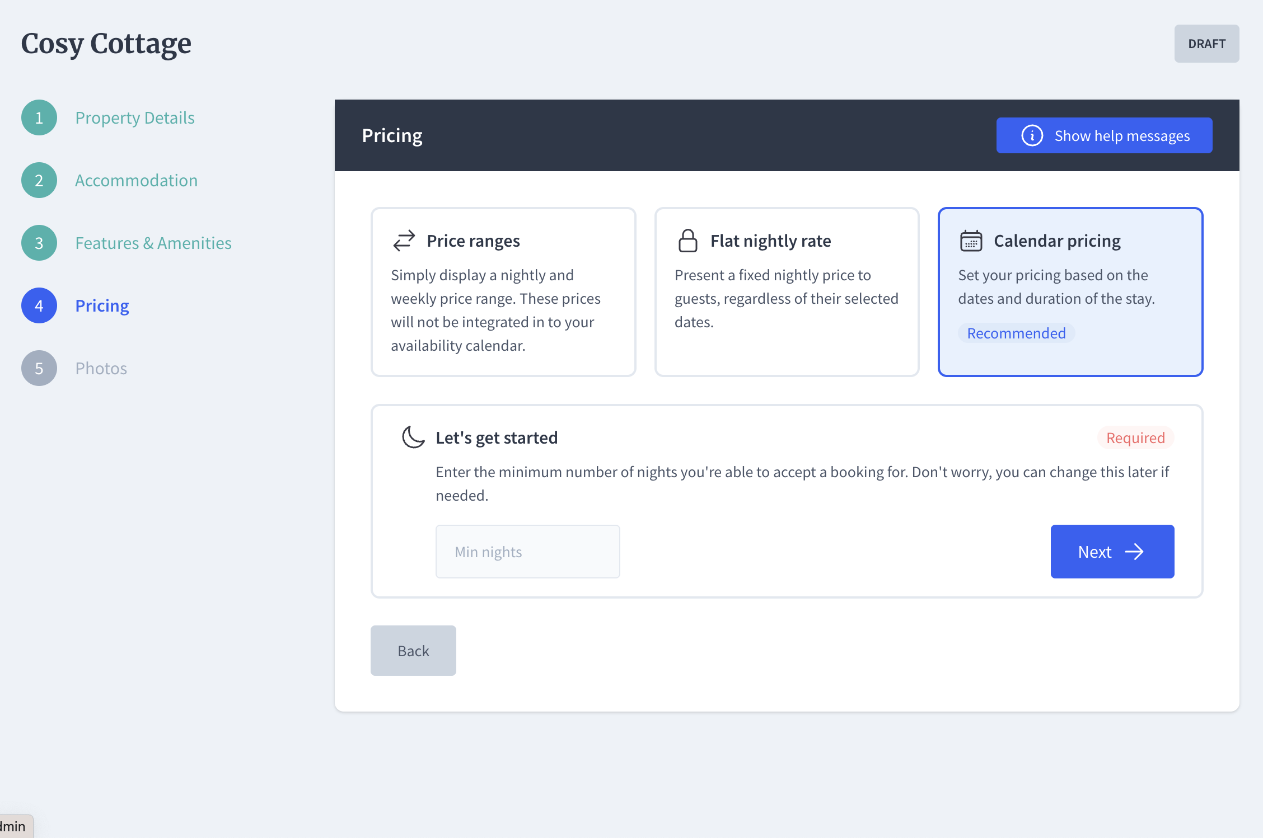Open the Accommodation step

136,180
